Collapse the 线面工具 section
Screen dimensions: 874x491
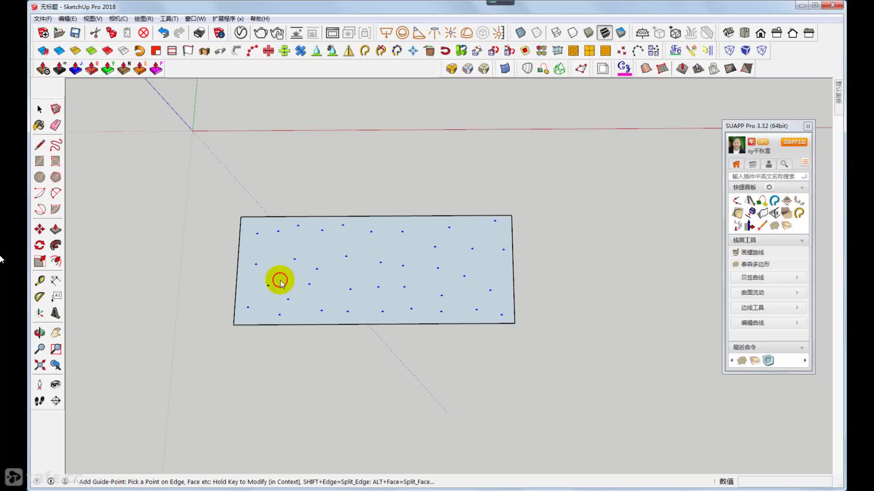click(x=802, y=240)
